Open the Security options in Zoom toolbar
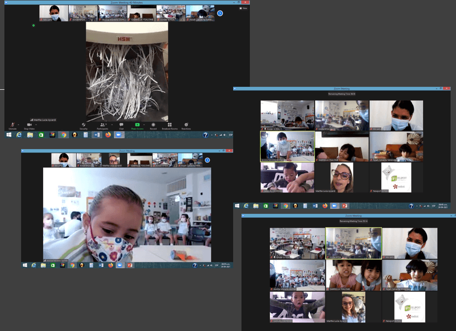Viewport: 456px width, 331px height. click(83, 126)
